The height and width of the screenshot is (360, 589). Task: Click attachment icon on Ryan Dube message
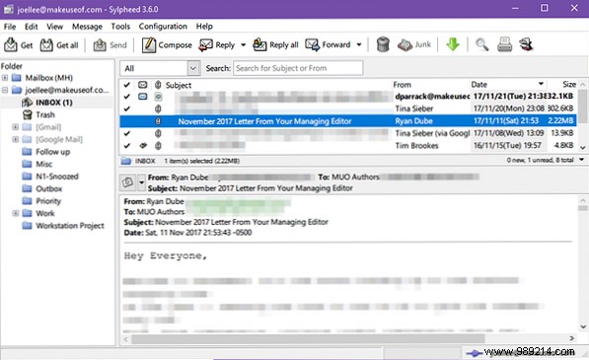(x=158, y=121)
